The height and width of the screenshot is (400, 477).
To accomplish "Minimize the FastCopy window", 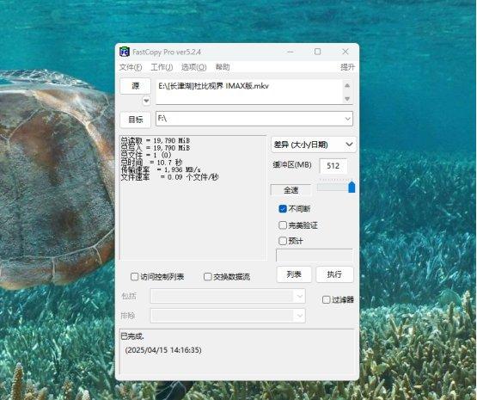I will pos(290,52).
